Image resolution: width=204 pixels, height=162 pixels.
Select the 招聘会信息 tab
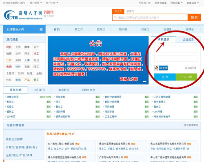(x=88, y=90)
